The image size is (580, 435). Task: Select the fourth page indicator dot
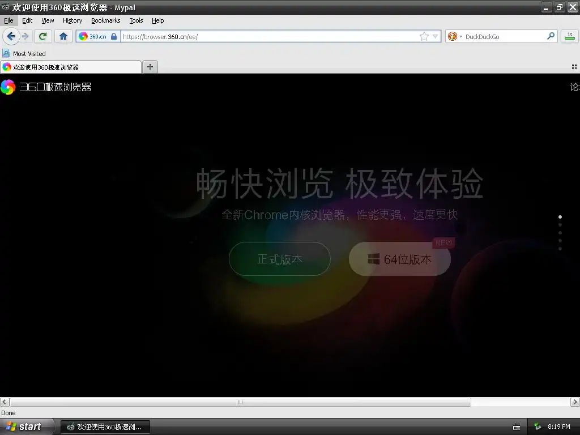pyautogui.click(x=560, y=241)
